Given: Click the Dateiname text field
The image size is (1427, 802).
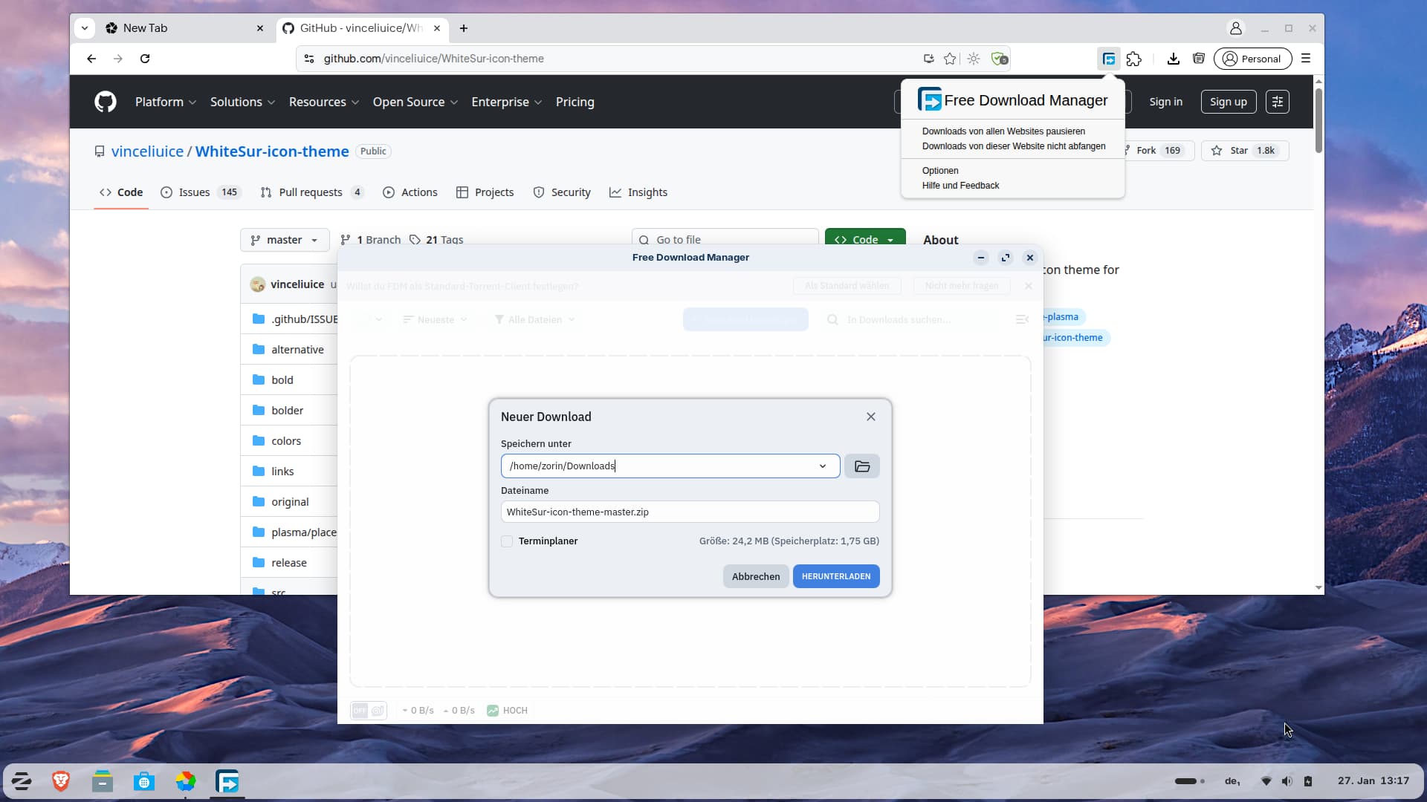Looking at the screenshot, I should click(x=690, y=512).
